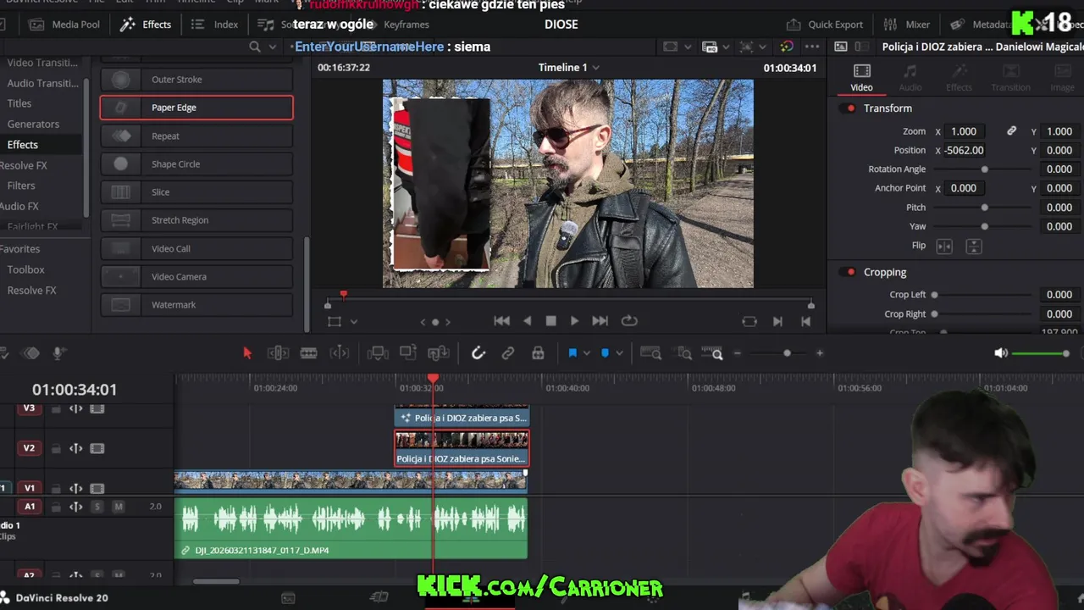The height and width of the screenshot is (610, 1084).
Task: Select the Toolbox category
Action: 26,269
